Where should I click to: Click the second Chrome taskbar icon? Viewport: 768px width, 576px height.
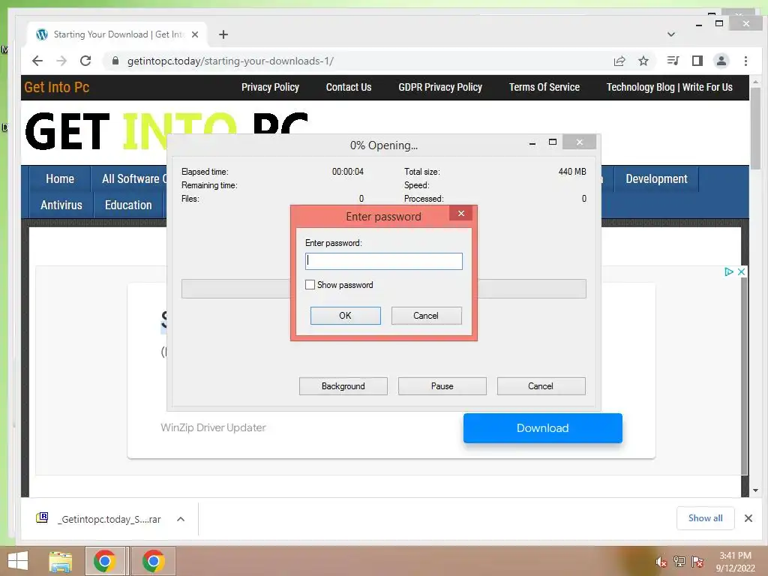click(x=153, y=561)
